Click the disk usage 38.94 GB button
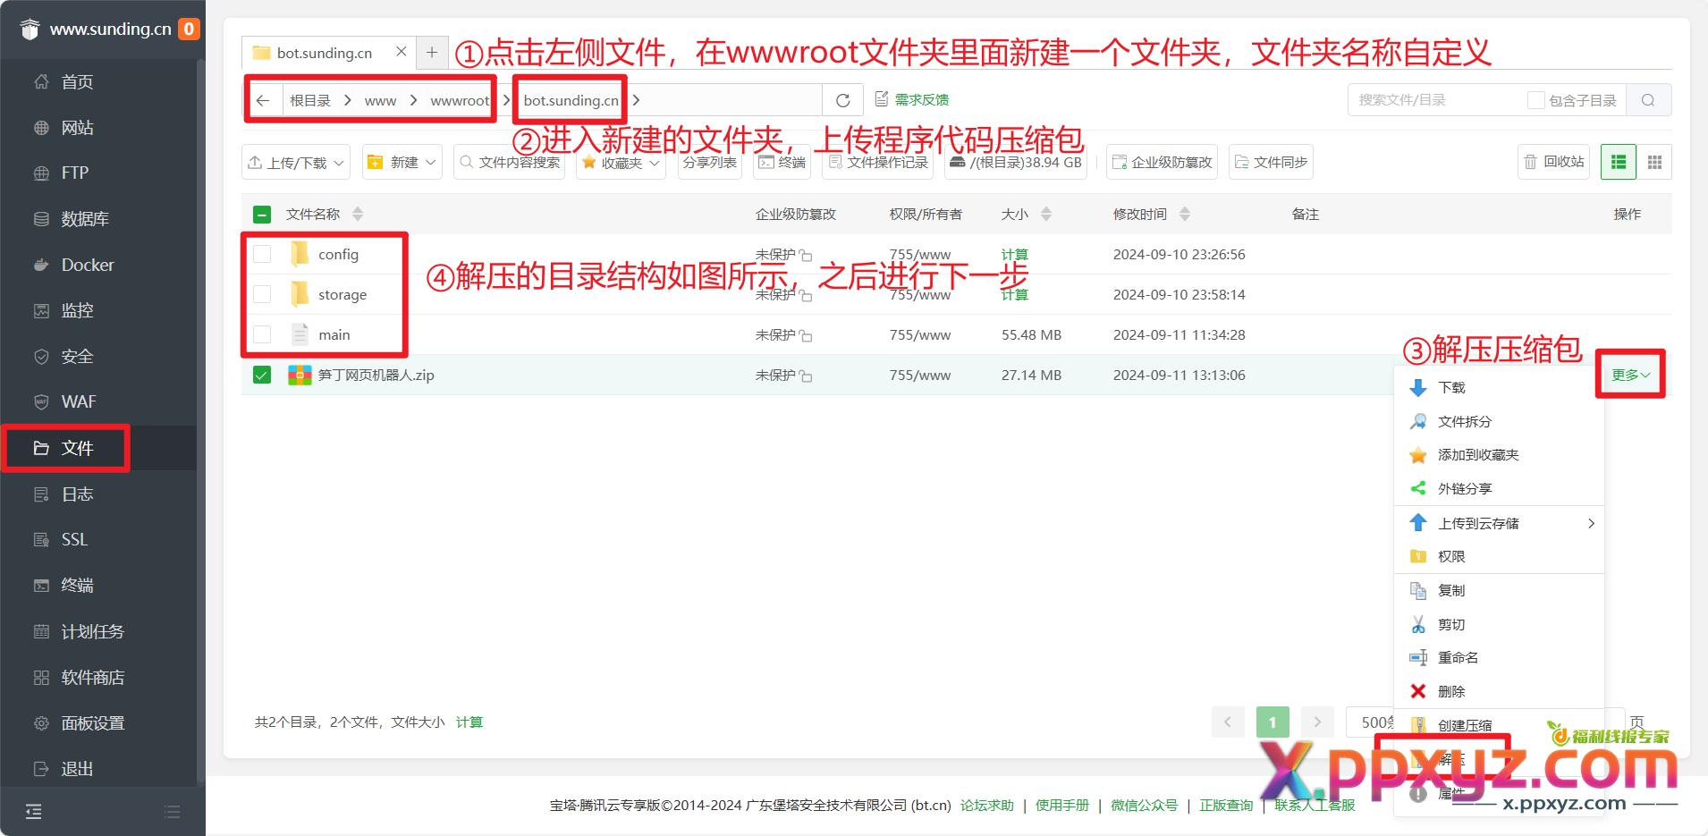The width and height of the screenshot is (1708, 836). pyautogui.click(x=1016, y=162)
